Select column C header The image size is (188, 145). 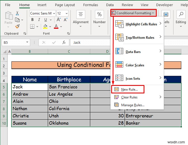coord(69,52)
